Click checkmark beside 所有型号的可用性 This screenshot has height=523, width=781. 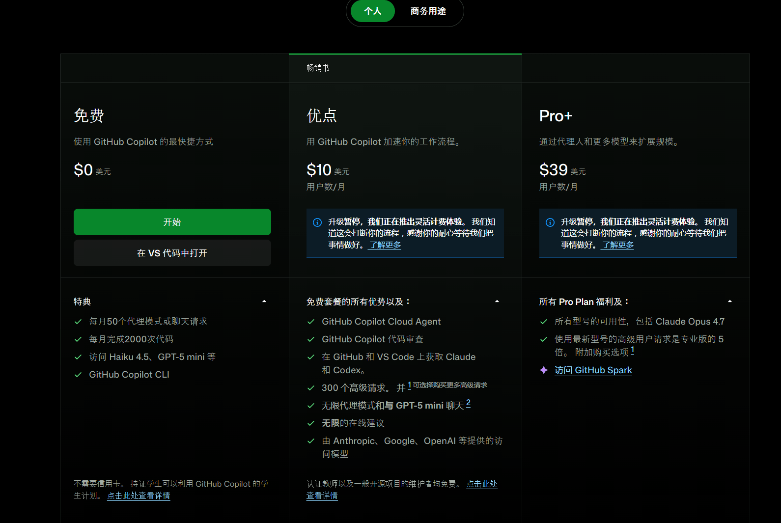(x=543, y=322)
